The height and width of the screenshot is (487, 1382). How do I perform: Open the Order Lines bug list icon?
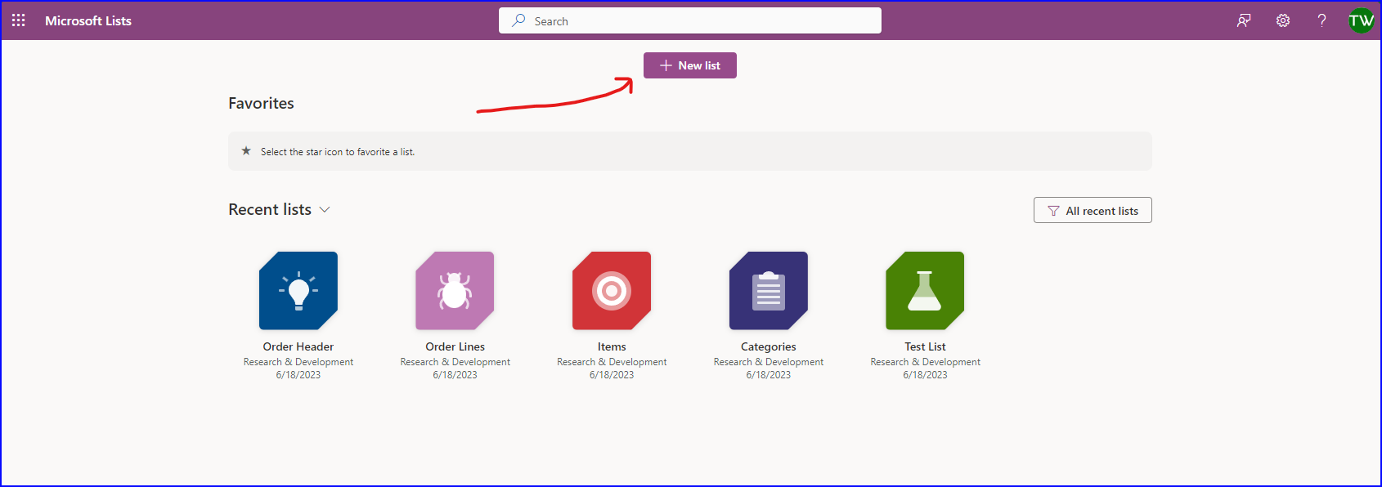pos(455,291)
